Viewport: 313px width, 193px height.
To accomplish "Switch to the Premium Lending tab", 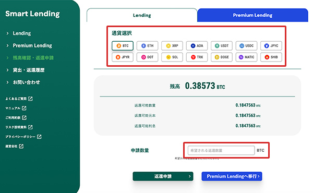I will (252, 15).
